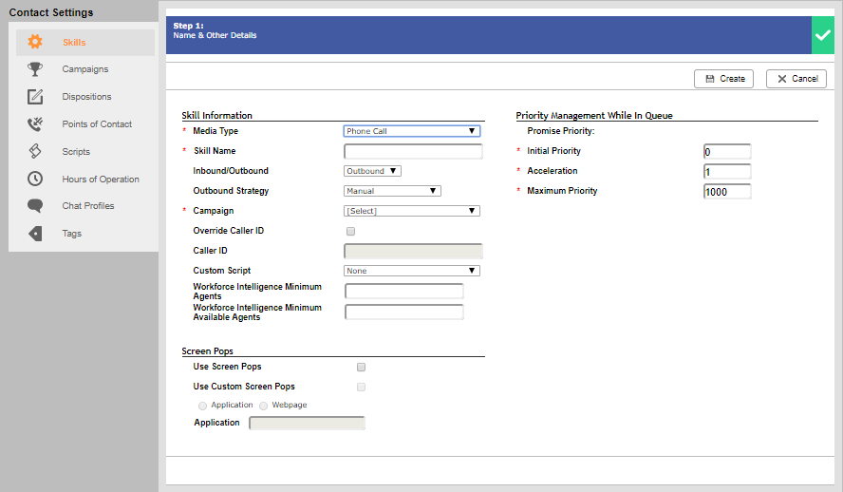Click the Cancel button

(x=796, y=79)
